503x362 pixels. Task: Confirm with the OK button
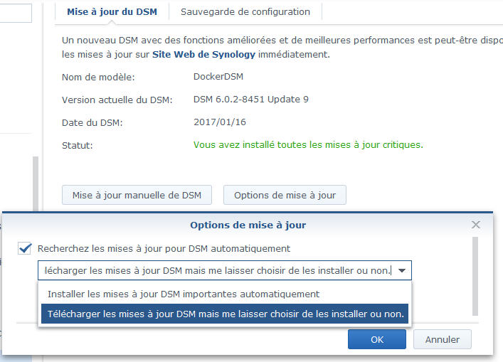(377, 339)
